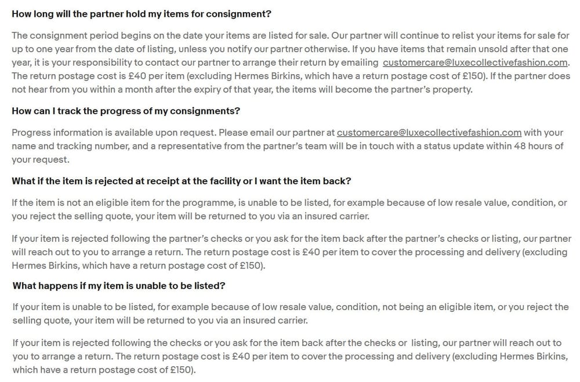Image resolution: width=580 pixels, height=382 pixels.
Task: Click the last paragraph starting "If your item is rejected following the checks"
Action: (290, 356)
